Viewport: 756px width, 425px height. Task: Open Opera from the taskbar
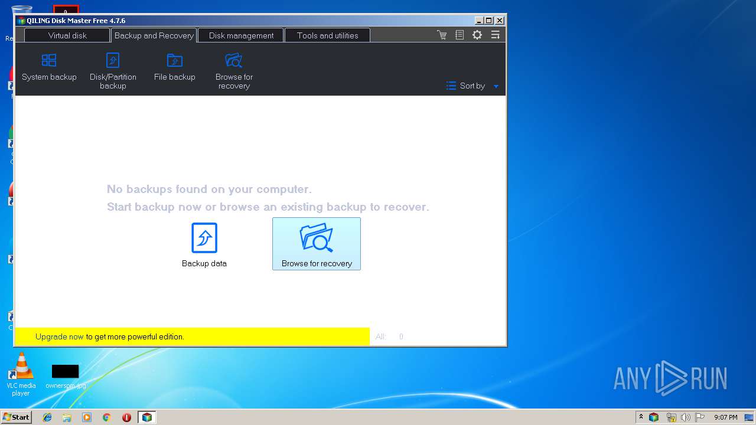point(126,417)
